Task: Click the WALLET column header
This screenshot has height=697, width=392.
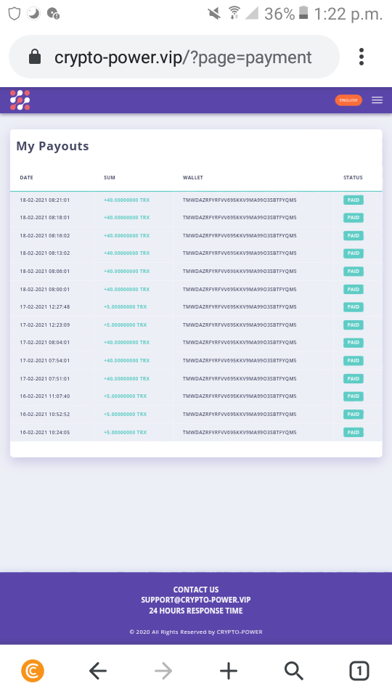Action: coord(193,177)
